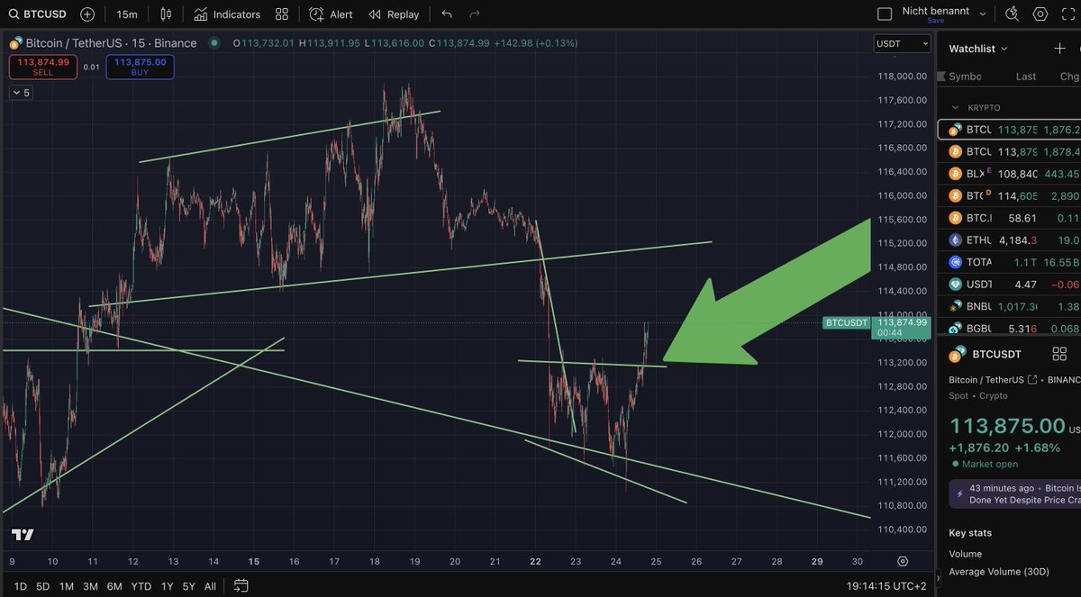1081x597 pixels.
Task: Switch chart range to All
Action: point(210,586)
